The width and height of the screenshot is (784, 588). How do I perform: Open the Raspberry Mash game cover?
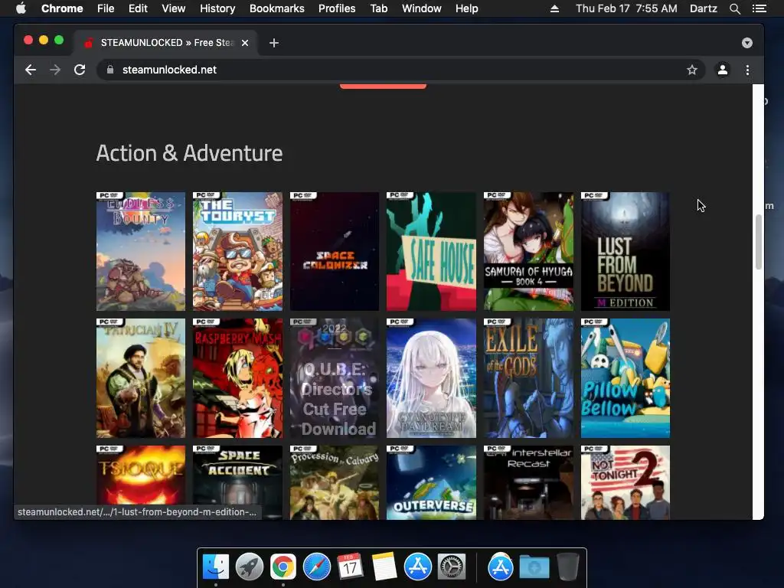[237, 378]
